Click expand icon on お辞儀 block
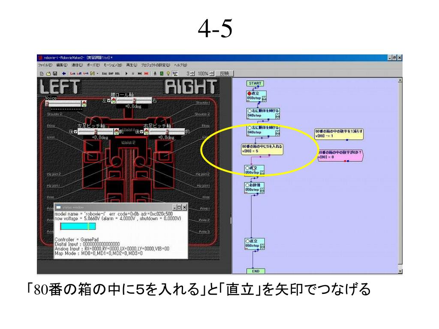The width and height of the screenshot is (439, 329). pyautogui.click(x=262, y=190)
